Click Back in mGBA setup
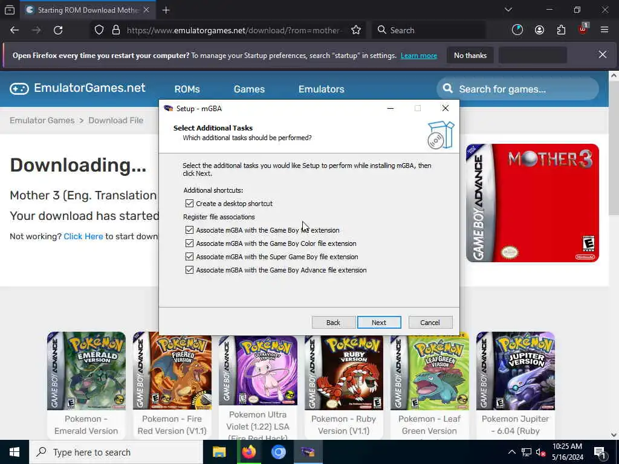 coord(333,323)
